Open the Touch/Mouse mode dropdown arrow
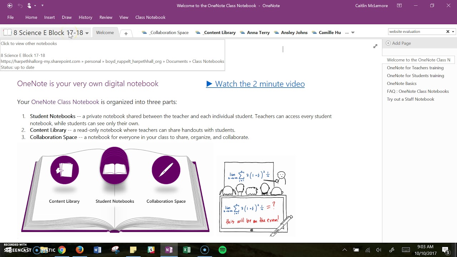457x257 pixels. 35,6
